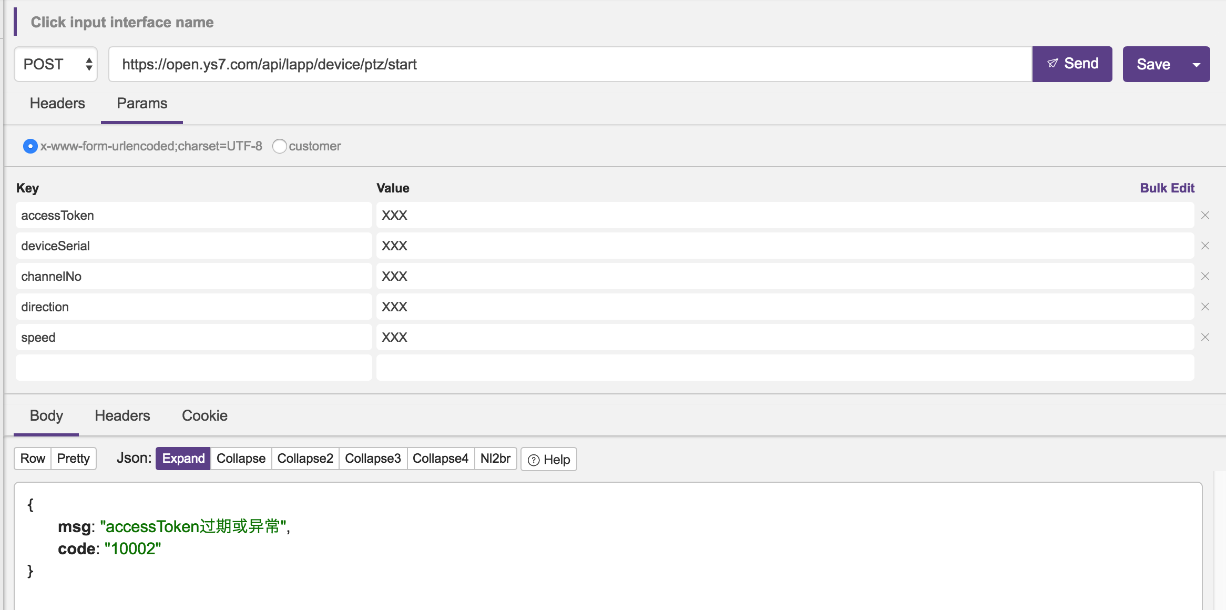This screenshot has width=1226, height=610.
Task: Open Help with question mark icon
Action: click(548, 459)
